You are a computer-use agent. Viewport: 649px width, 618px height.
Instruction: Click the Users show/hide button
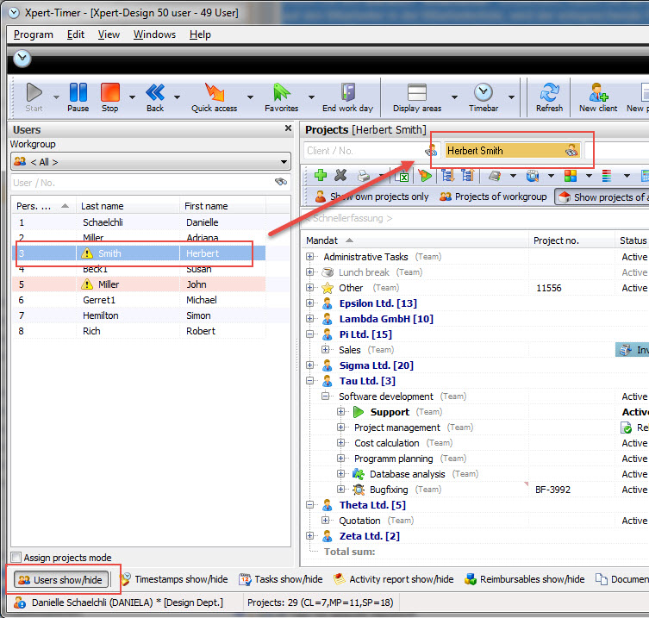(x=60, y=580)
